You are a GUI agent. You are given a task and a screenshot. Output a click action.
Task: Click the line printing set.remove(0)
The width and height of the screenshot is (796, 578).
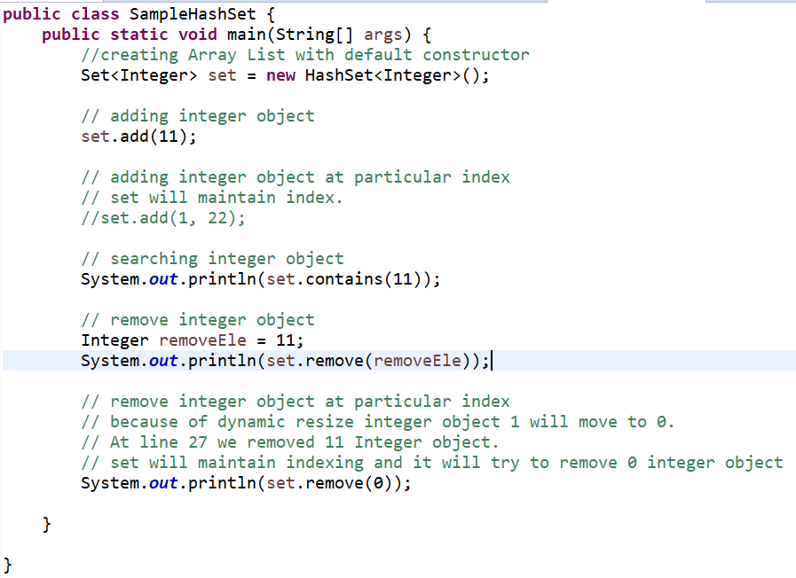tap(246, 483)
